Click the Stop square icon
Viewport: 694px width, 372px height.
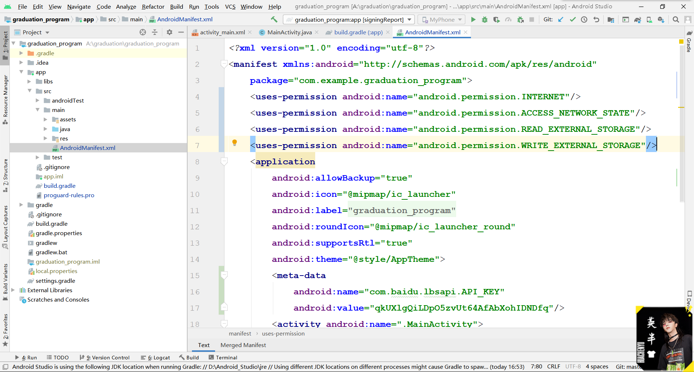pyautogui.click(x=532, y=20)
